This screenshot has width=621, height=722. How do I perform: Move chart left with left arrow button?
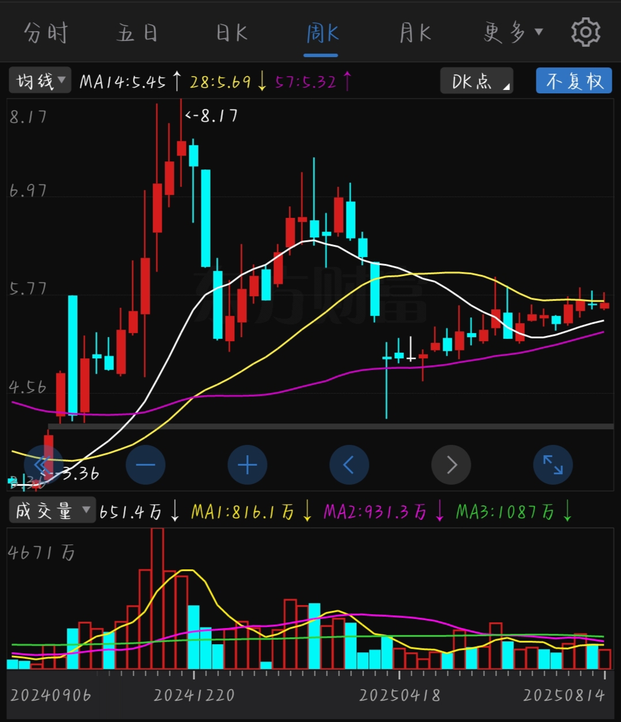[349, 464]
